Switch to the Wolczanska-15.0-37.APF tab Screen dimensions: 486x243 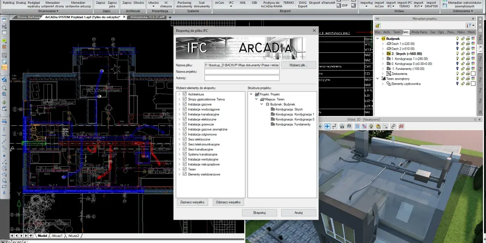[147, 17]
